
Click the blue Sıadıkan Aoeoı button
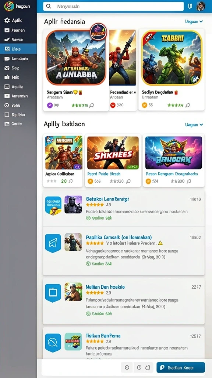[x=181, y=368]
